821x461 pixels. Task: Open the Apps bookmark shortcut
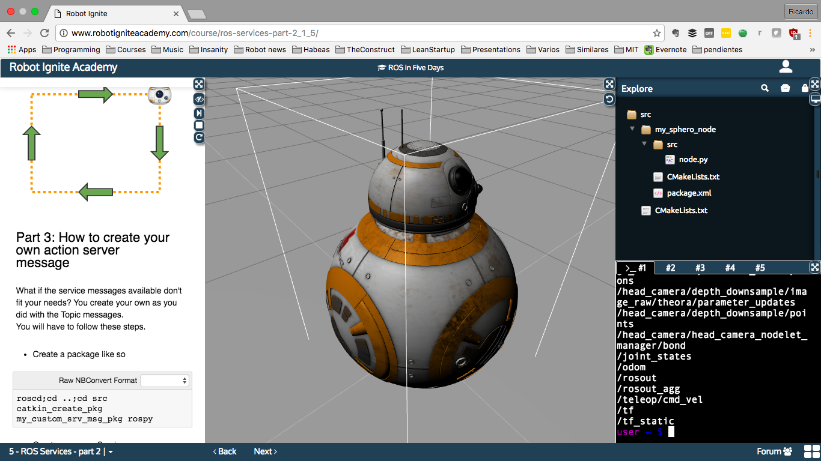[x=22, y=50]
